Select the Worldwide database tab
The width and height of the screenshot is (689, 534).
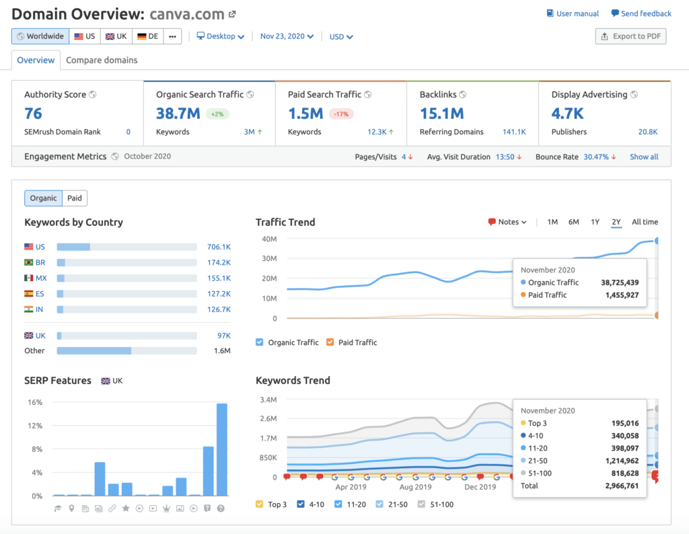(x=40, y=36)
